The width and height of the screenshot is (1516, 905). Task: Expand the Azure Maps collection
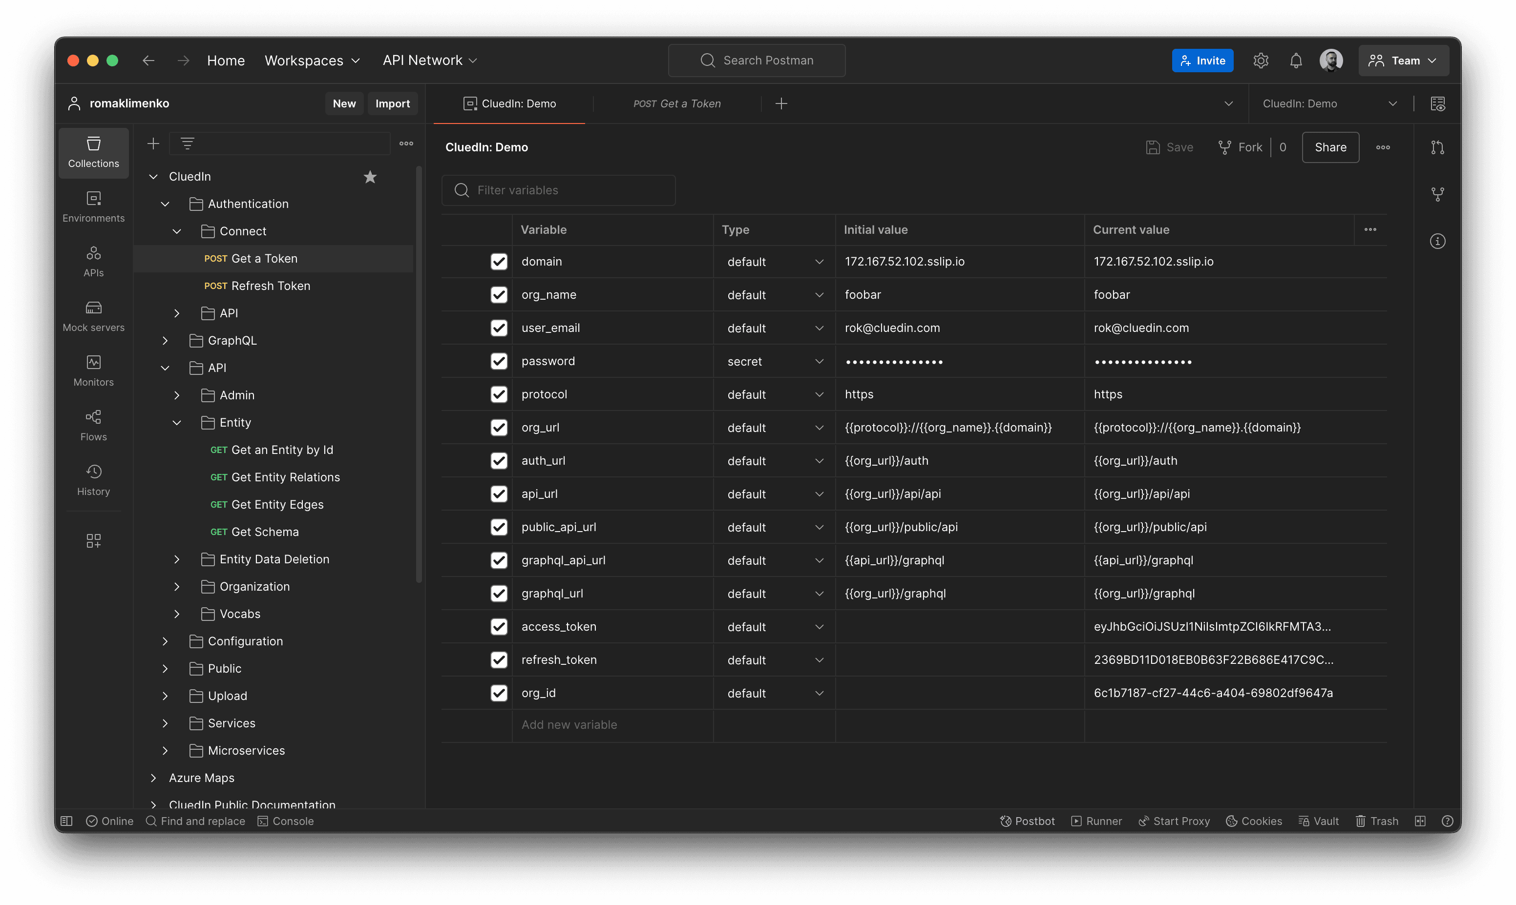153,778
